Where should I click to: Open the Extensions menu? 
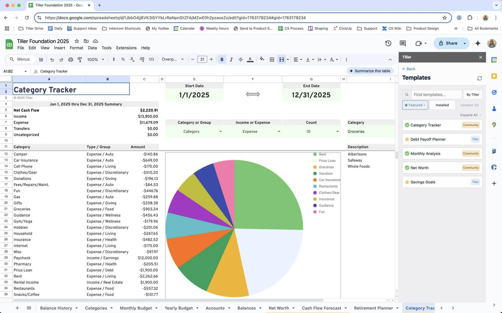click(x=126, y=48)
